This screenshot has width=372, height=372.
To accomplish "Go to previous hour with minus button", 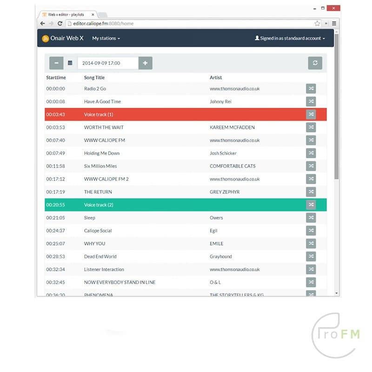I will [56, 63].
